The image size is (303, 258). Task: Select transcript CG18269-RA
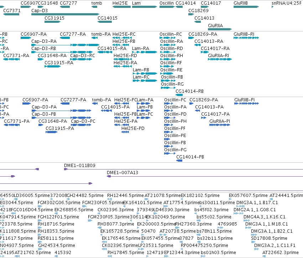191,38
